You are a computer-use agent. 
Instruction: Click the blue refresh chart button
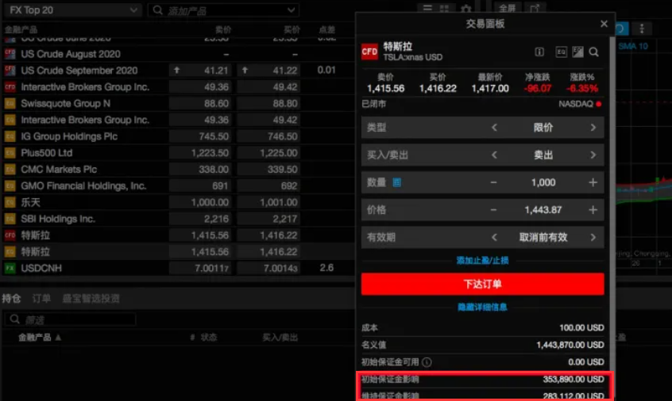(621, 29)
